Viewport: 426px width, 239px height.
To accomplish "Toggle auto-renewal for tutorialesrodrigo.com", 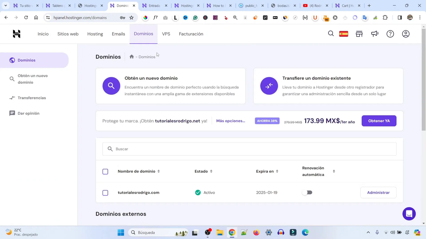I will pyautogui.click(x=307, y=193).
